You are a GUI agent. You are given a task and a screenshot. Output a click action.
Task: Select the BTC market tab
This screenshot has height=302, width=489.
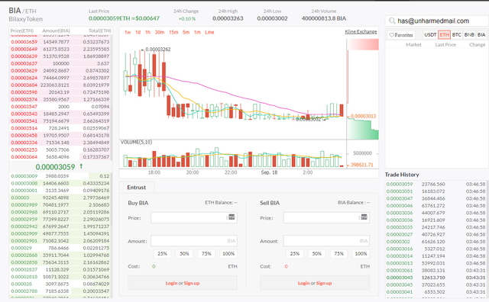[457, 35]
